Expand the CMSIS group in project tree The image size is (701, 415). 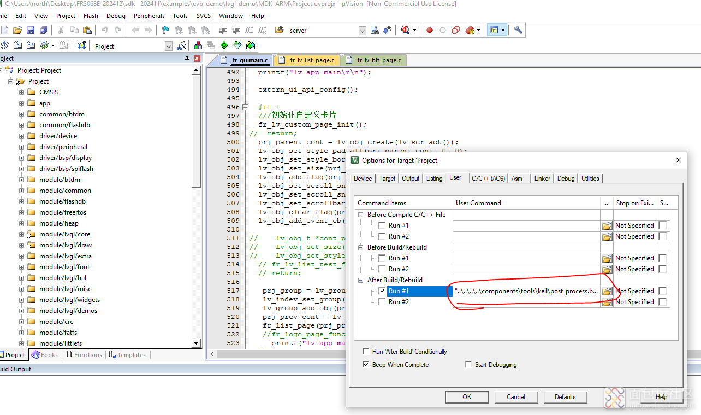(x=22, y=92)
